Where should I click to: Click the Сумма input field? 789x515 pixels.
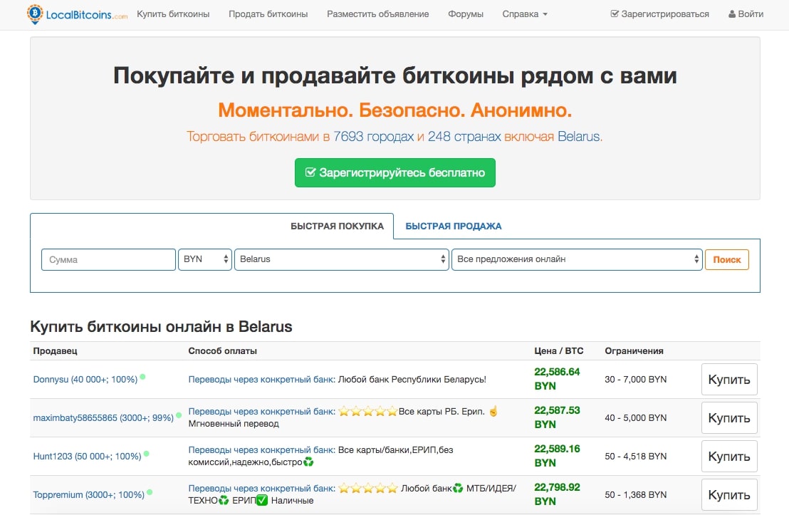(108, 259)
